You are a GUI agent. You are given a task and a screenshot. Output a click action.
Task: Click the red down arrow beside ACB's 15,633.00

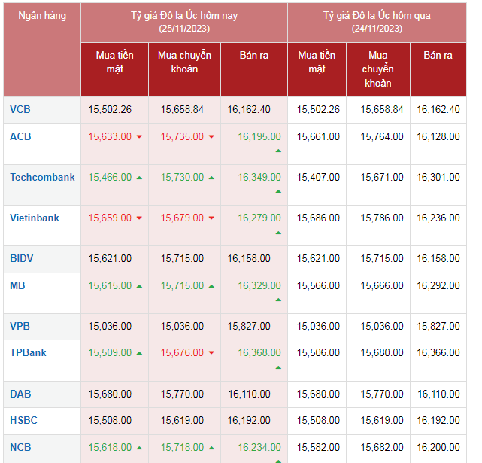coord(140,137)
